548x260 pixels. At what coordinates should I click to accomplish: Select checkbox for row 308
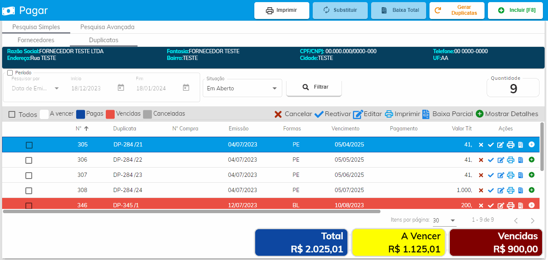tap(29, 191)
